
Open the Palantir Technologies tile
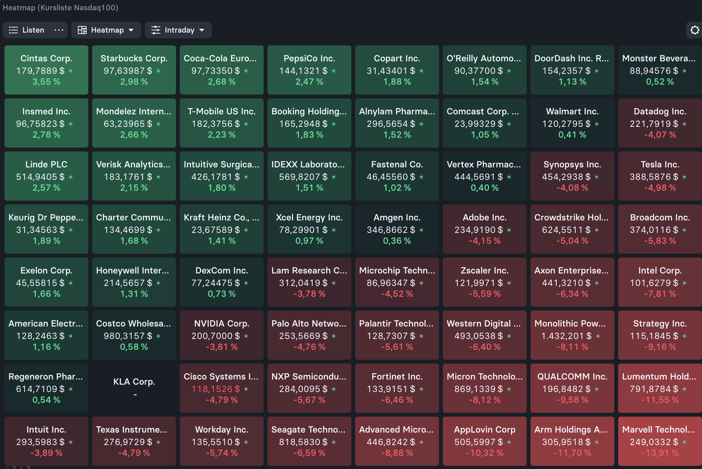(397, 335)
